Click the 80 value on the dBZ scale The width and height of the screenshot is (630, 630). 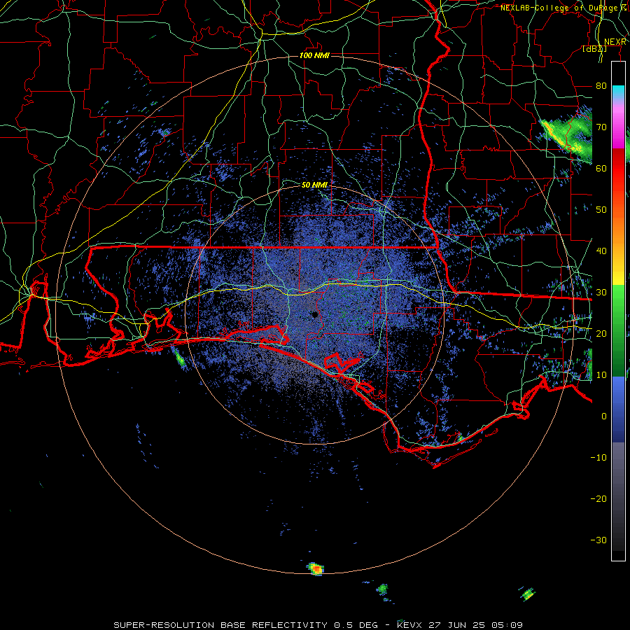tap(601, 85)
